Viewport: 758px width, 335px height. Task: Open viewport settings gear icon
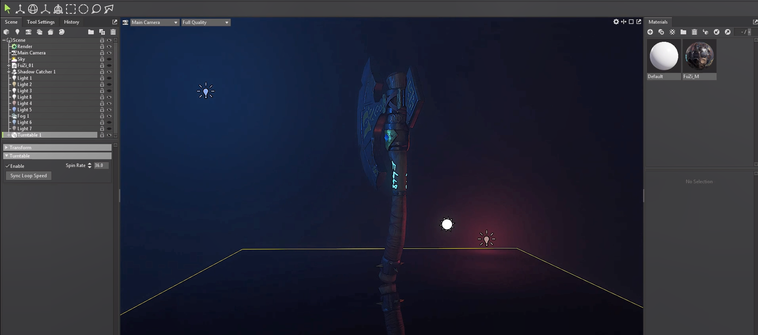pos(616,22)
